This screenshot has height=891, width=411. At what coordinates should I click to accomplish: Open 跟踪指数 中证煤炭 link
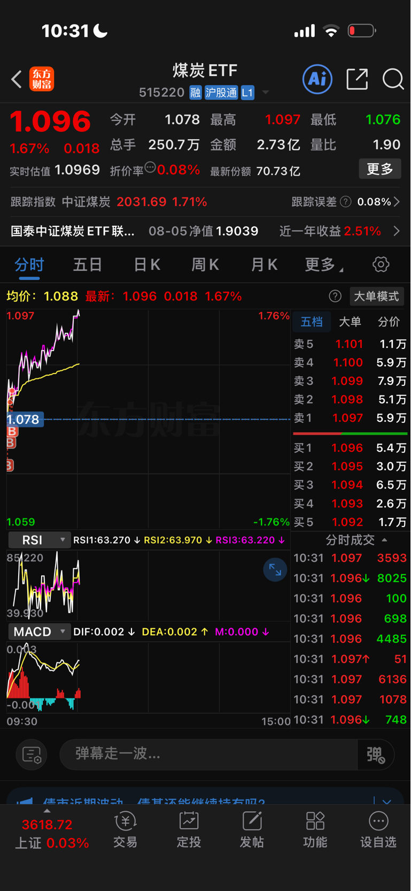[109, 202]
